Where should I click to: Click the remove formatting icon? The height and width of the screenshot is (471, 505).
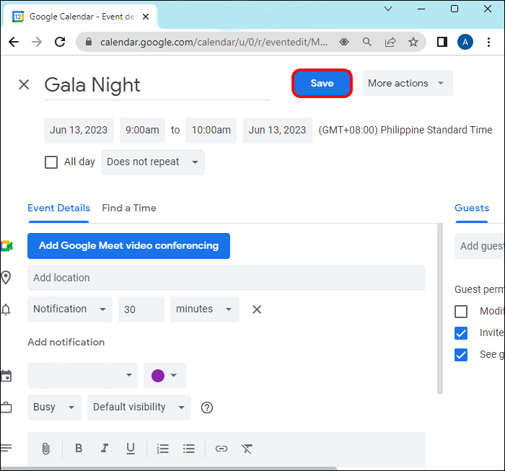247,449
